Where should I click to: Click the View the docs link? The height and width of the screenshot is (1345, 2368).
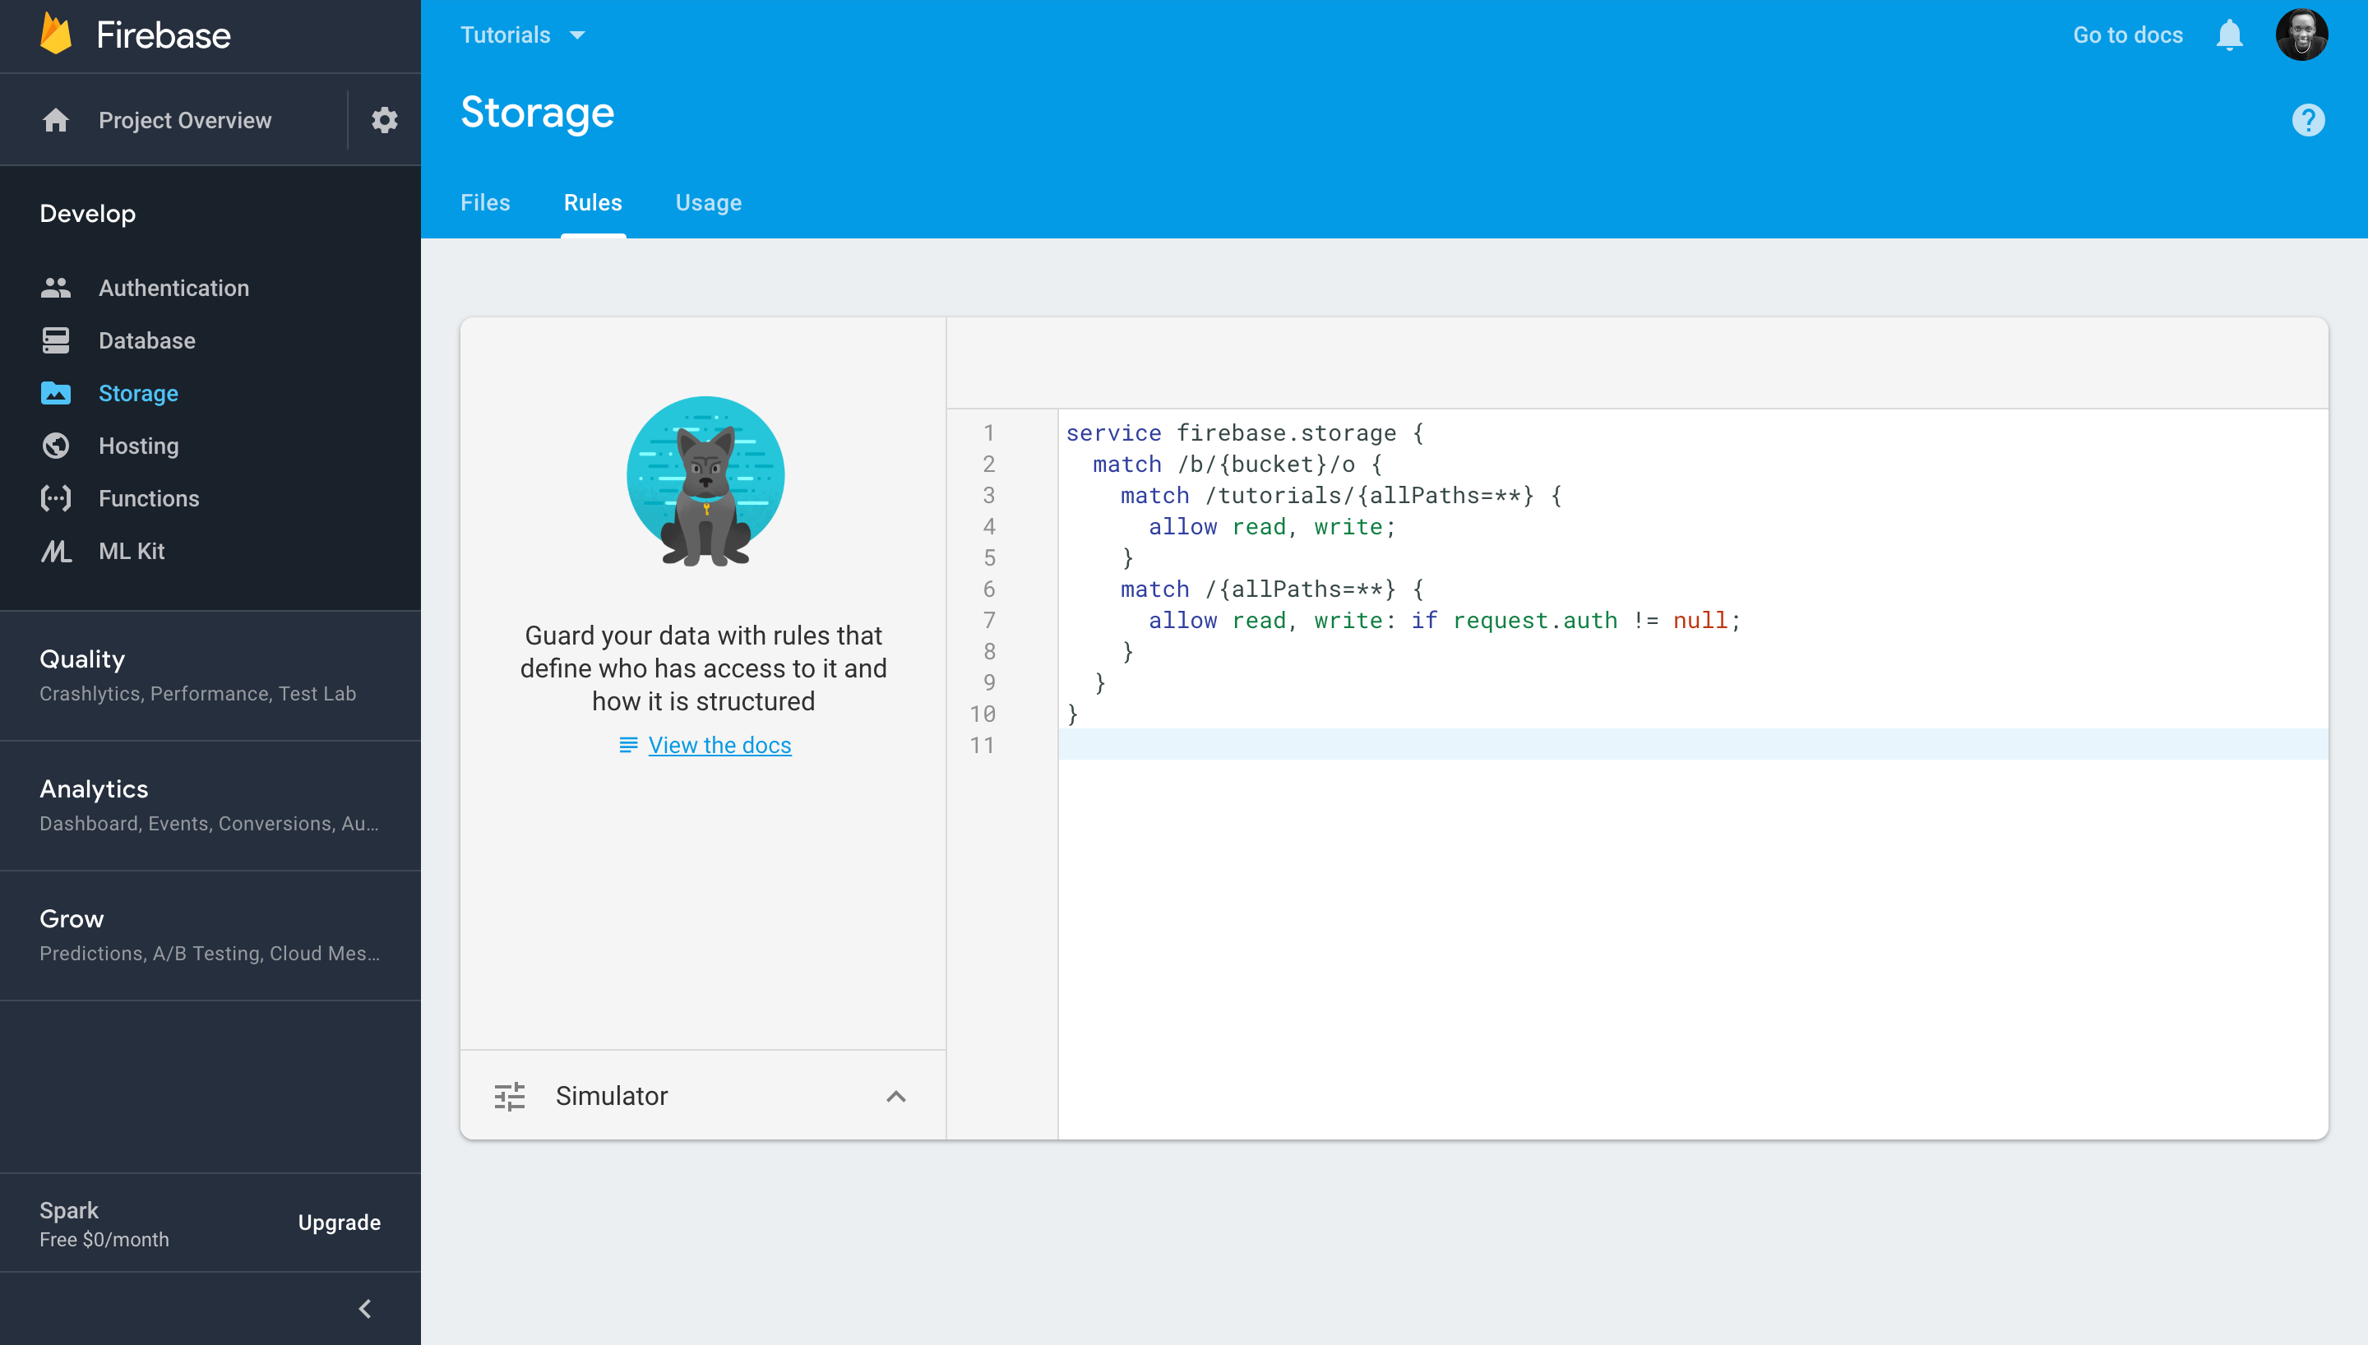coord(719,745)
